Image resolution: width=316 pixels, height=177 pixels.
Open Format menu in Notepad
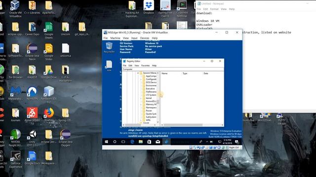click(214, 9)
